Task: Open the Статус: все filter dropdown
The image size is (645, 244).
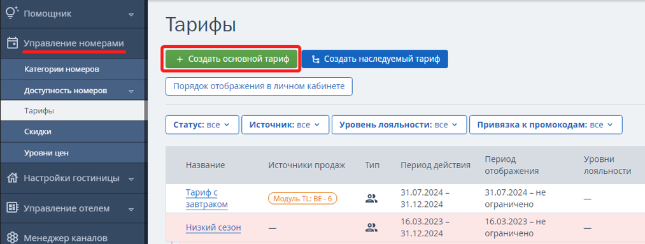Action: (x=202, y=125)
